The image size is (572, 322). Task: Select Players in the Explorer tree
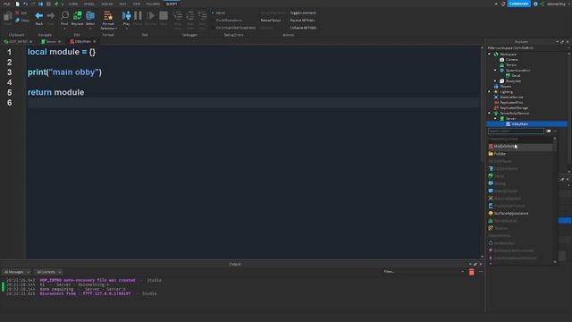point(506,87)
